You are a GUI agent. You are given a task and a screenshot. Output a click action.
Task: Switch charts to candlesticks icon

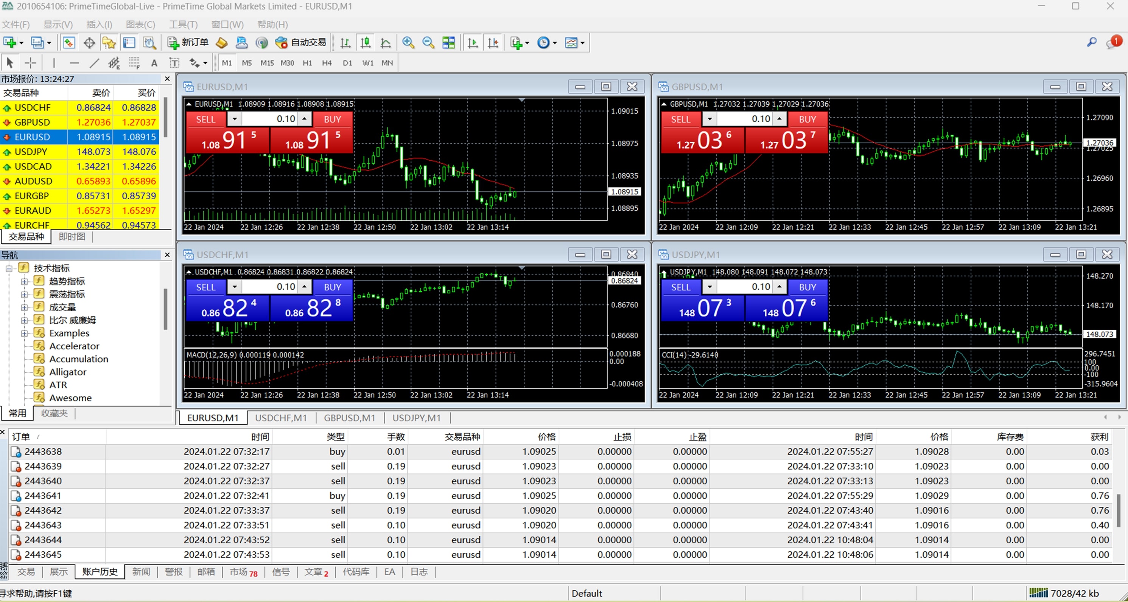[366, 42]
